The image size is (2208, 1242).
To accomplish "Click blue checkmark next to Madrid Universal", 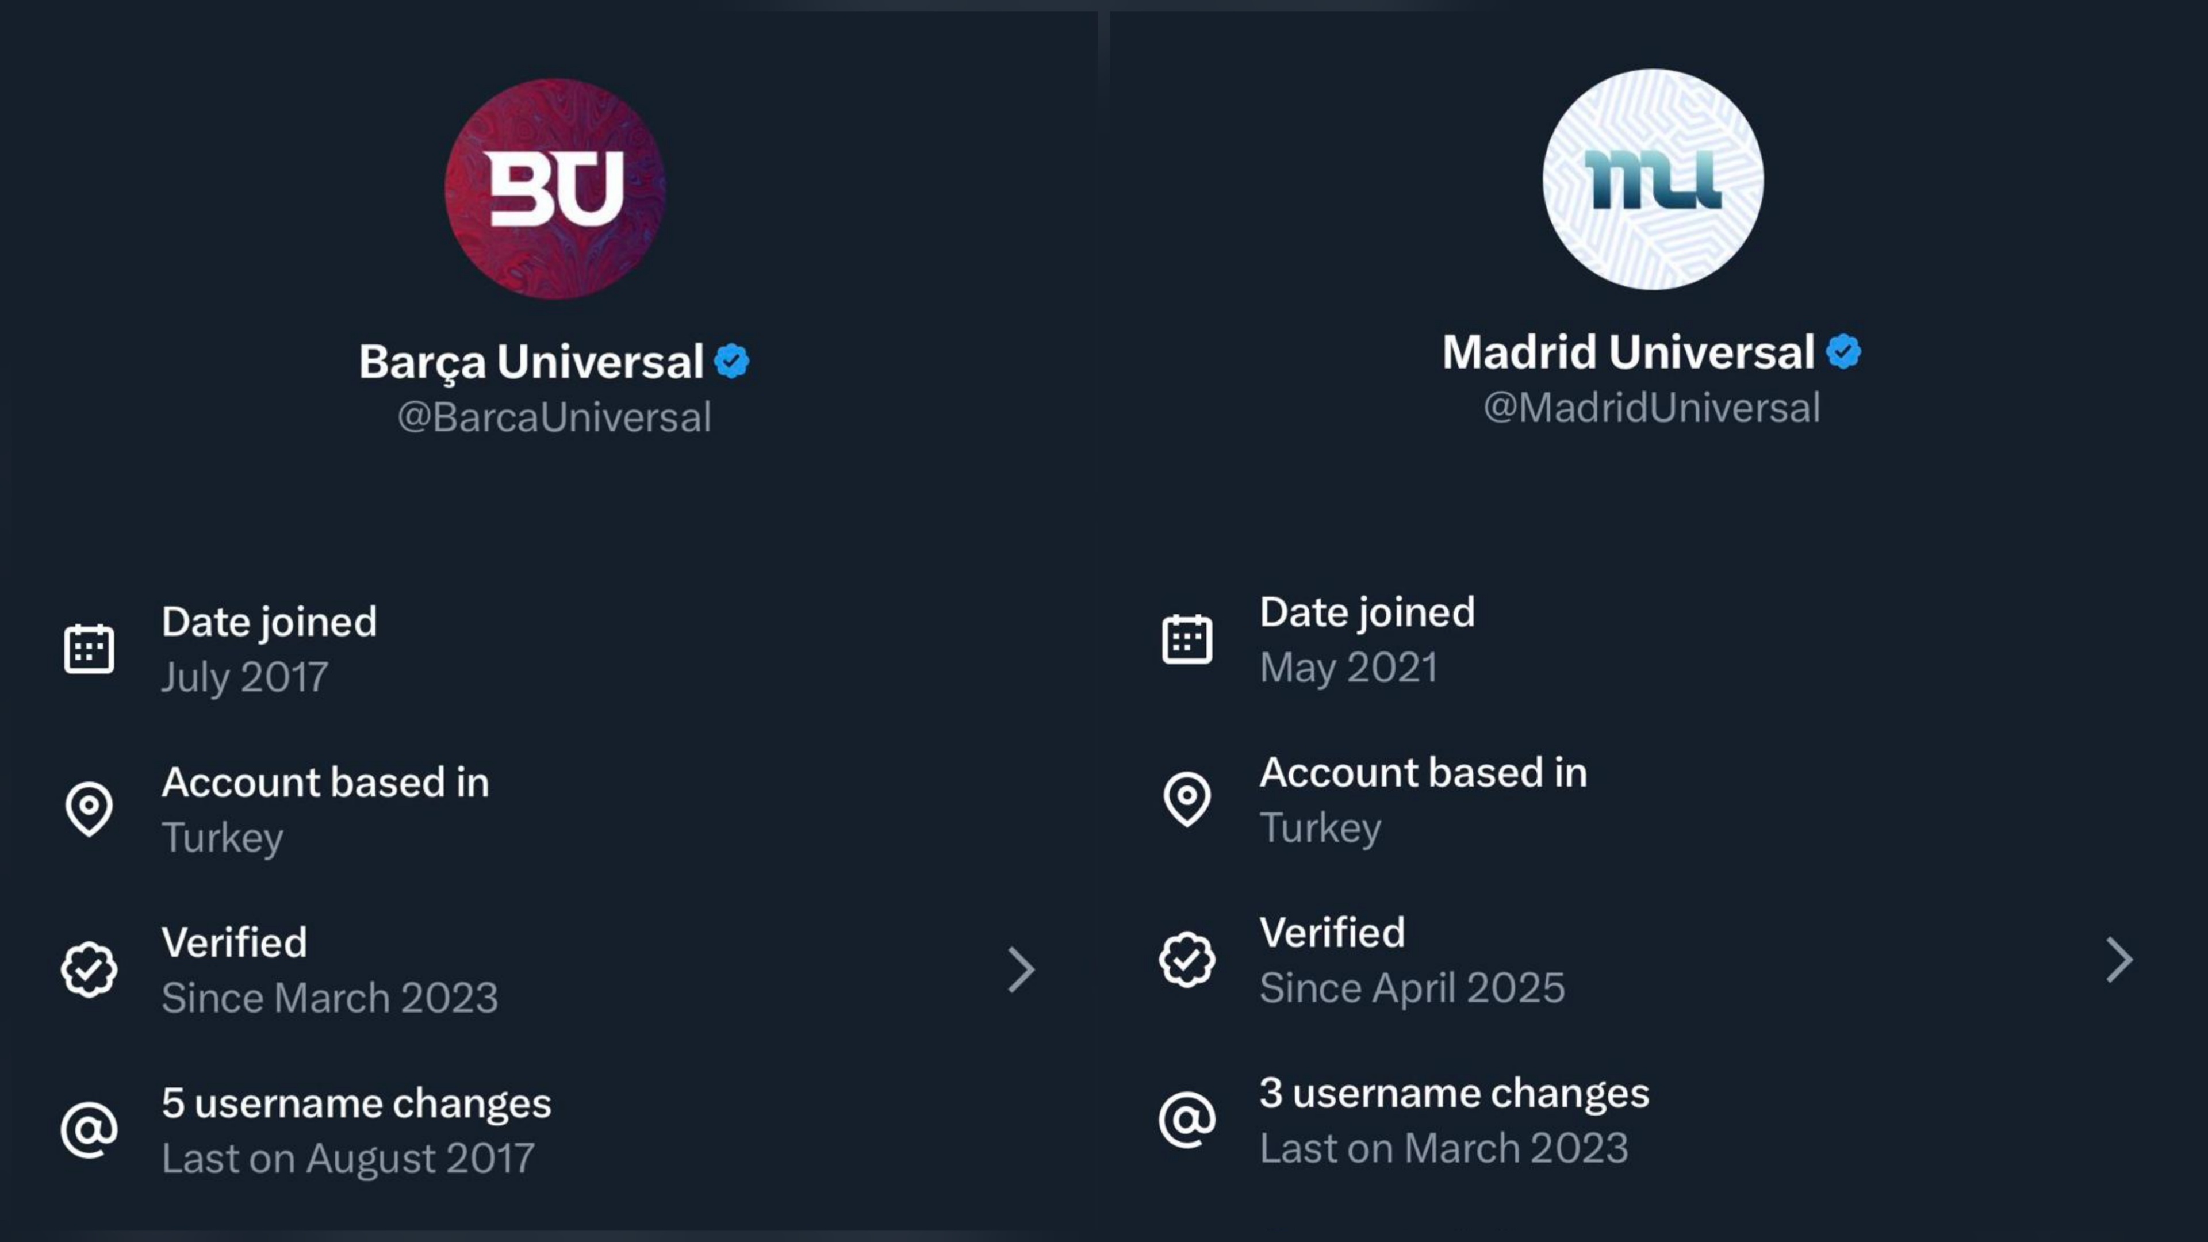I will point(1843,351).
